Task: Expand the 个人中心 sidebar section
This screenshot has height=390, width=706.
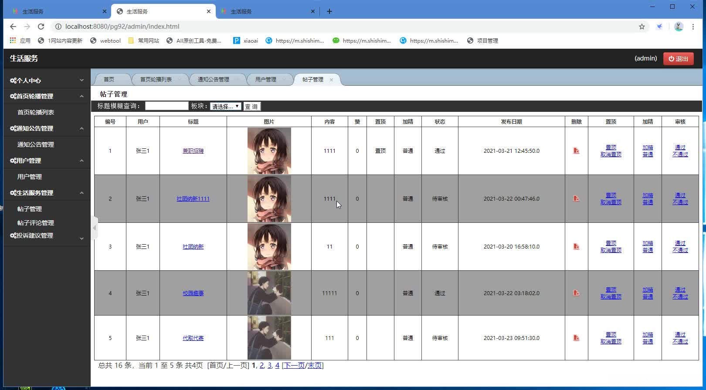Action: [47, 80]
